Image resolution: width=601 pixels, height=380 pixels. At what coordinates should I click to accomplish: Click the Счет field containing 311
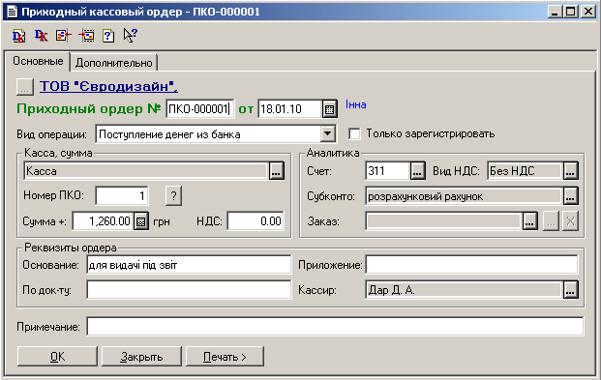387,171
